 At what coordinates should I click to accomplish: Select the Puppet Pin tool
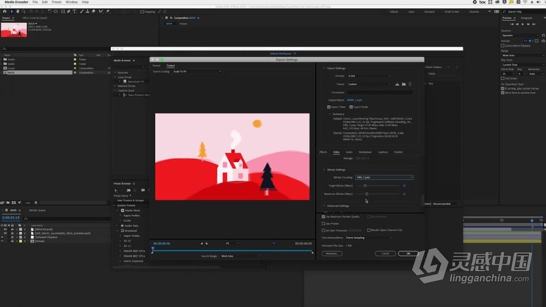coord(108,11)
